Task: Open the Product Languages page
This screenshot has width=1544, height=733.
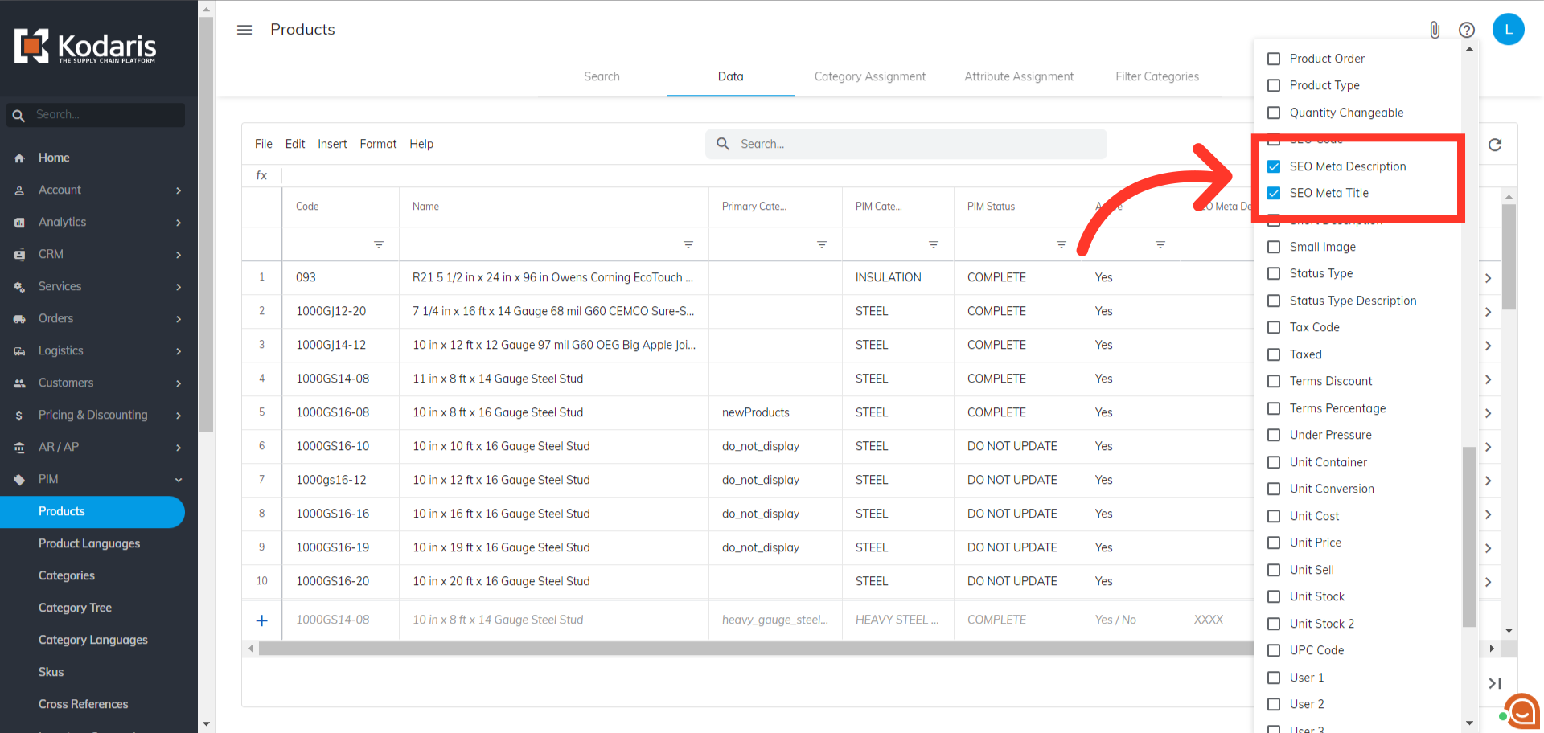Action: pyautogui.click(x=89, y=543)
